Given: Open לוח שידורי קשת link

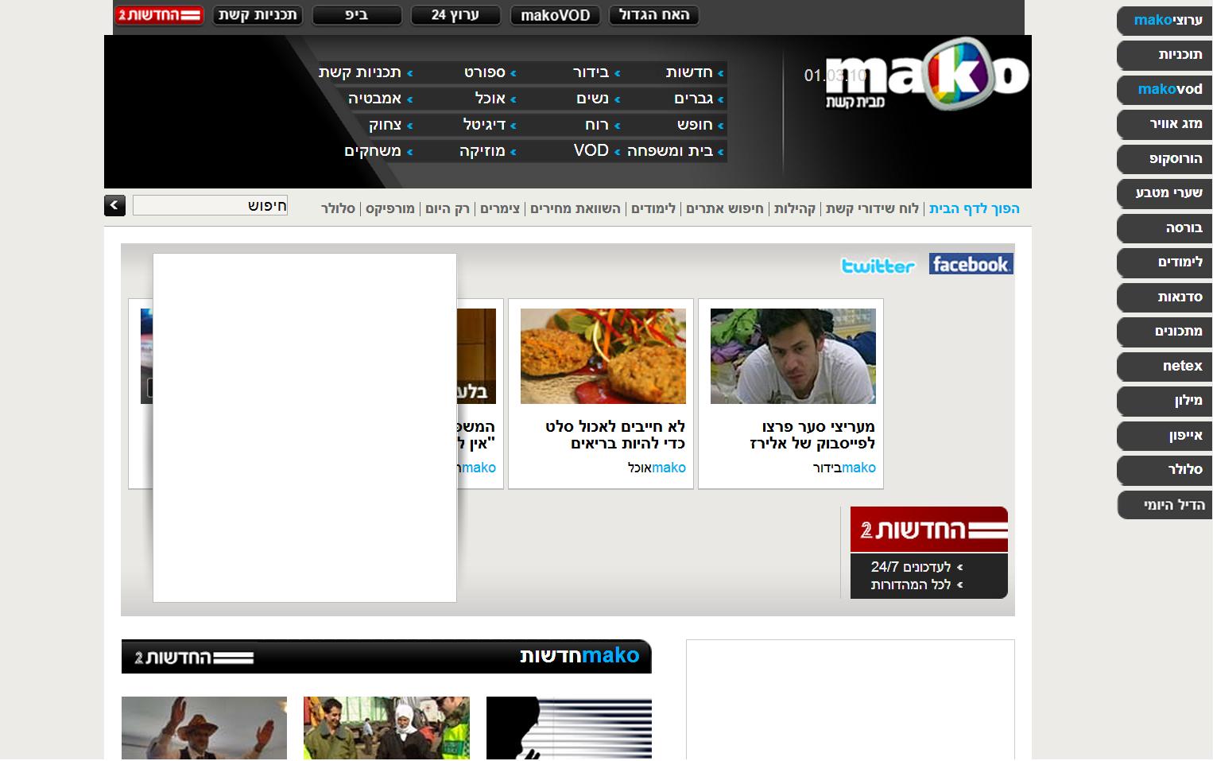Looking at the screenshot, I should (872, 208).
